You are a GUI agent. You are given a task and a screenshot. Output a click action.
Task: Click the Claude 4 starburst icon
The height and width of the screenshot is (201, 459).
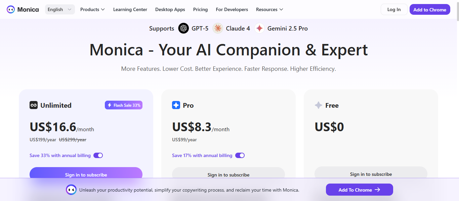[218, 29]
